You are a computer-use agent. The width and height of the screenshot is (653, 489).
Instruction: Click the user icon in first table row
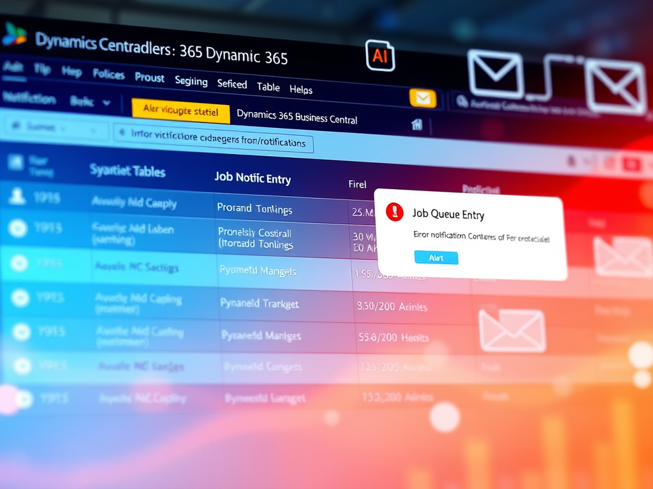17,197
